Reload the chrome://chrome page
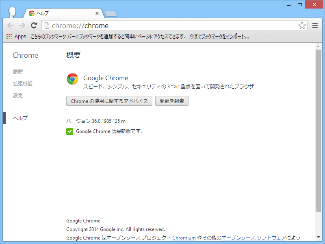This screenshot has width=325, height=244. pyautogui.click(x=34, y=25)
